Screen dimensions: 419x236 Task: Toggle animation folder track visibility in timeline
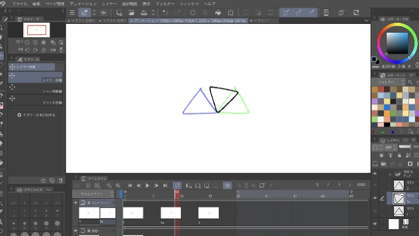75,203
